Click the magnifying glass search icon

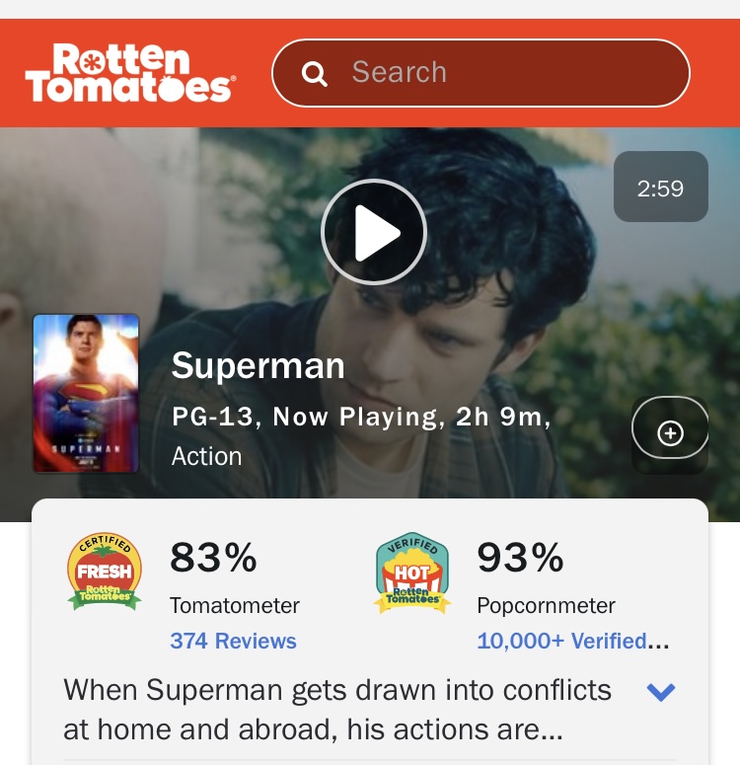point(314,74)
